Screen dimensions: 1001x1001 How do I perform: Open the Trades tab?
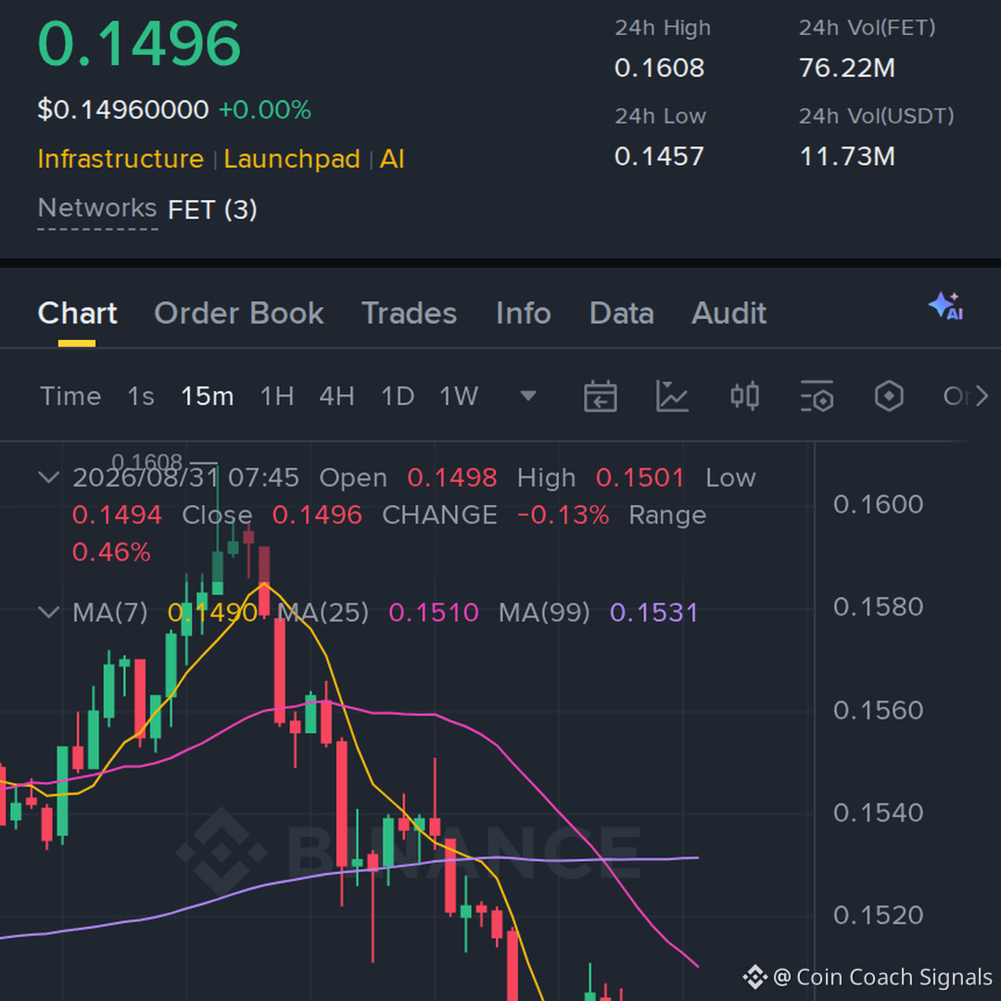[410, 313]
